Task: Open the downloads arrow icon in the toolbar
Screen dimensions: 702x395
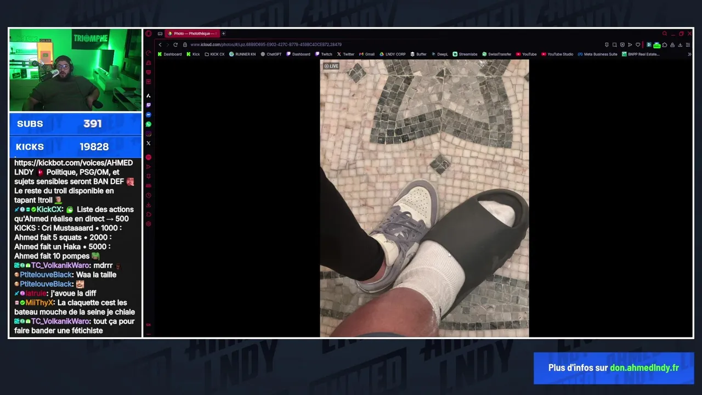Action: pyautogui.click(x=680, y=44)
